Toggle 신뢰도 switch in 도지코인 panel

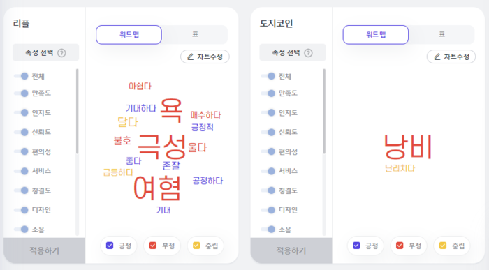(268, 132)
